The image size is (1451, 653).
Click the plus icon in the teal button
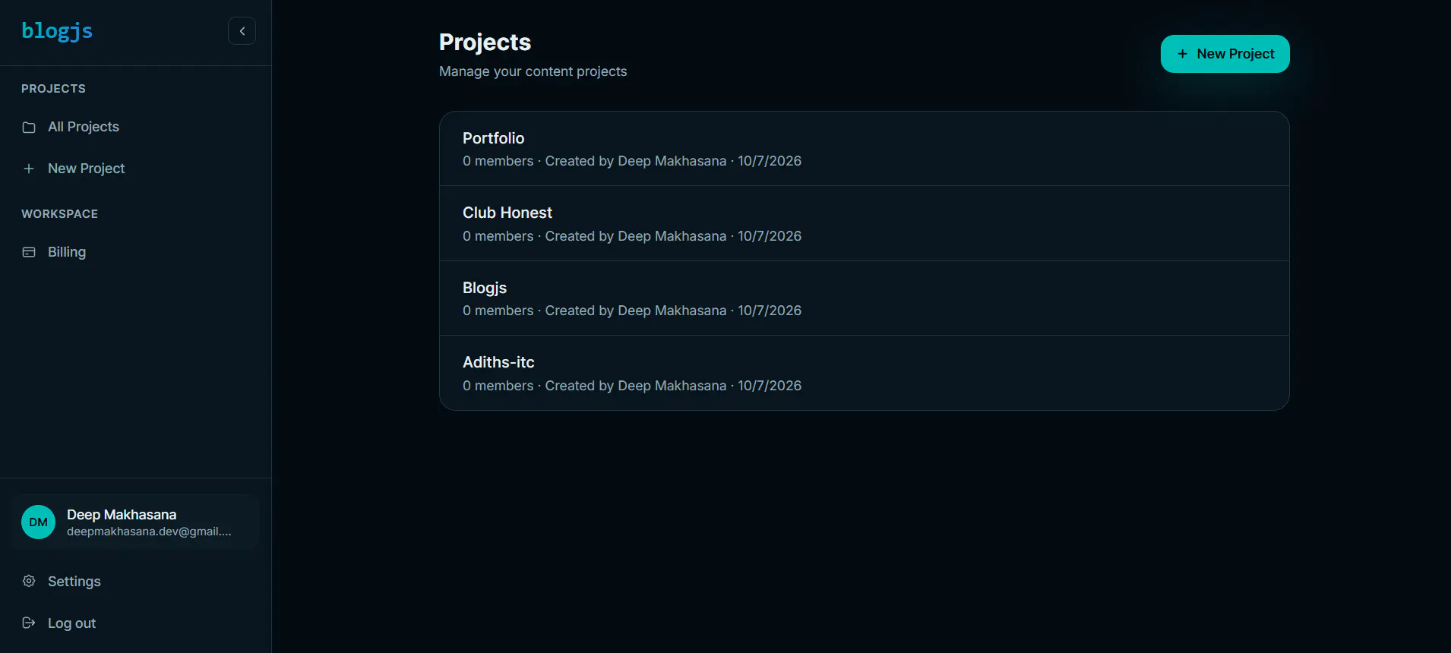1182,54
